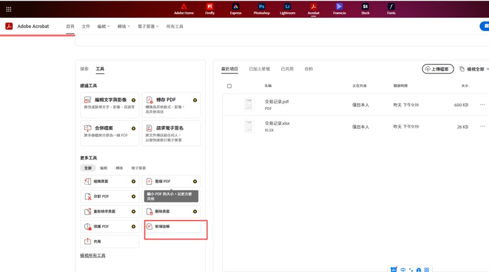Launch Firefly from the app bar
Viewport: 489px width, 272px height.
210,9
